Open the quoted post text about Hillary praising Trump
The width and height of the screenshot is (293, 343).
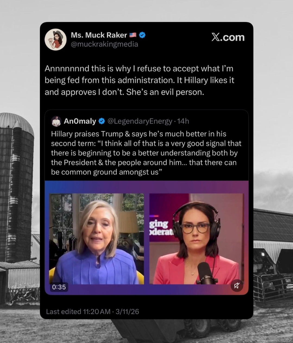point(146,153)
